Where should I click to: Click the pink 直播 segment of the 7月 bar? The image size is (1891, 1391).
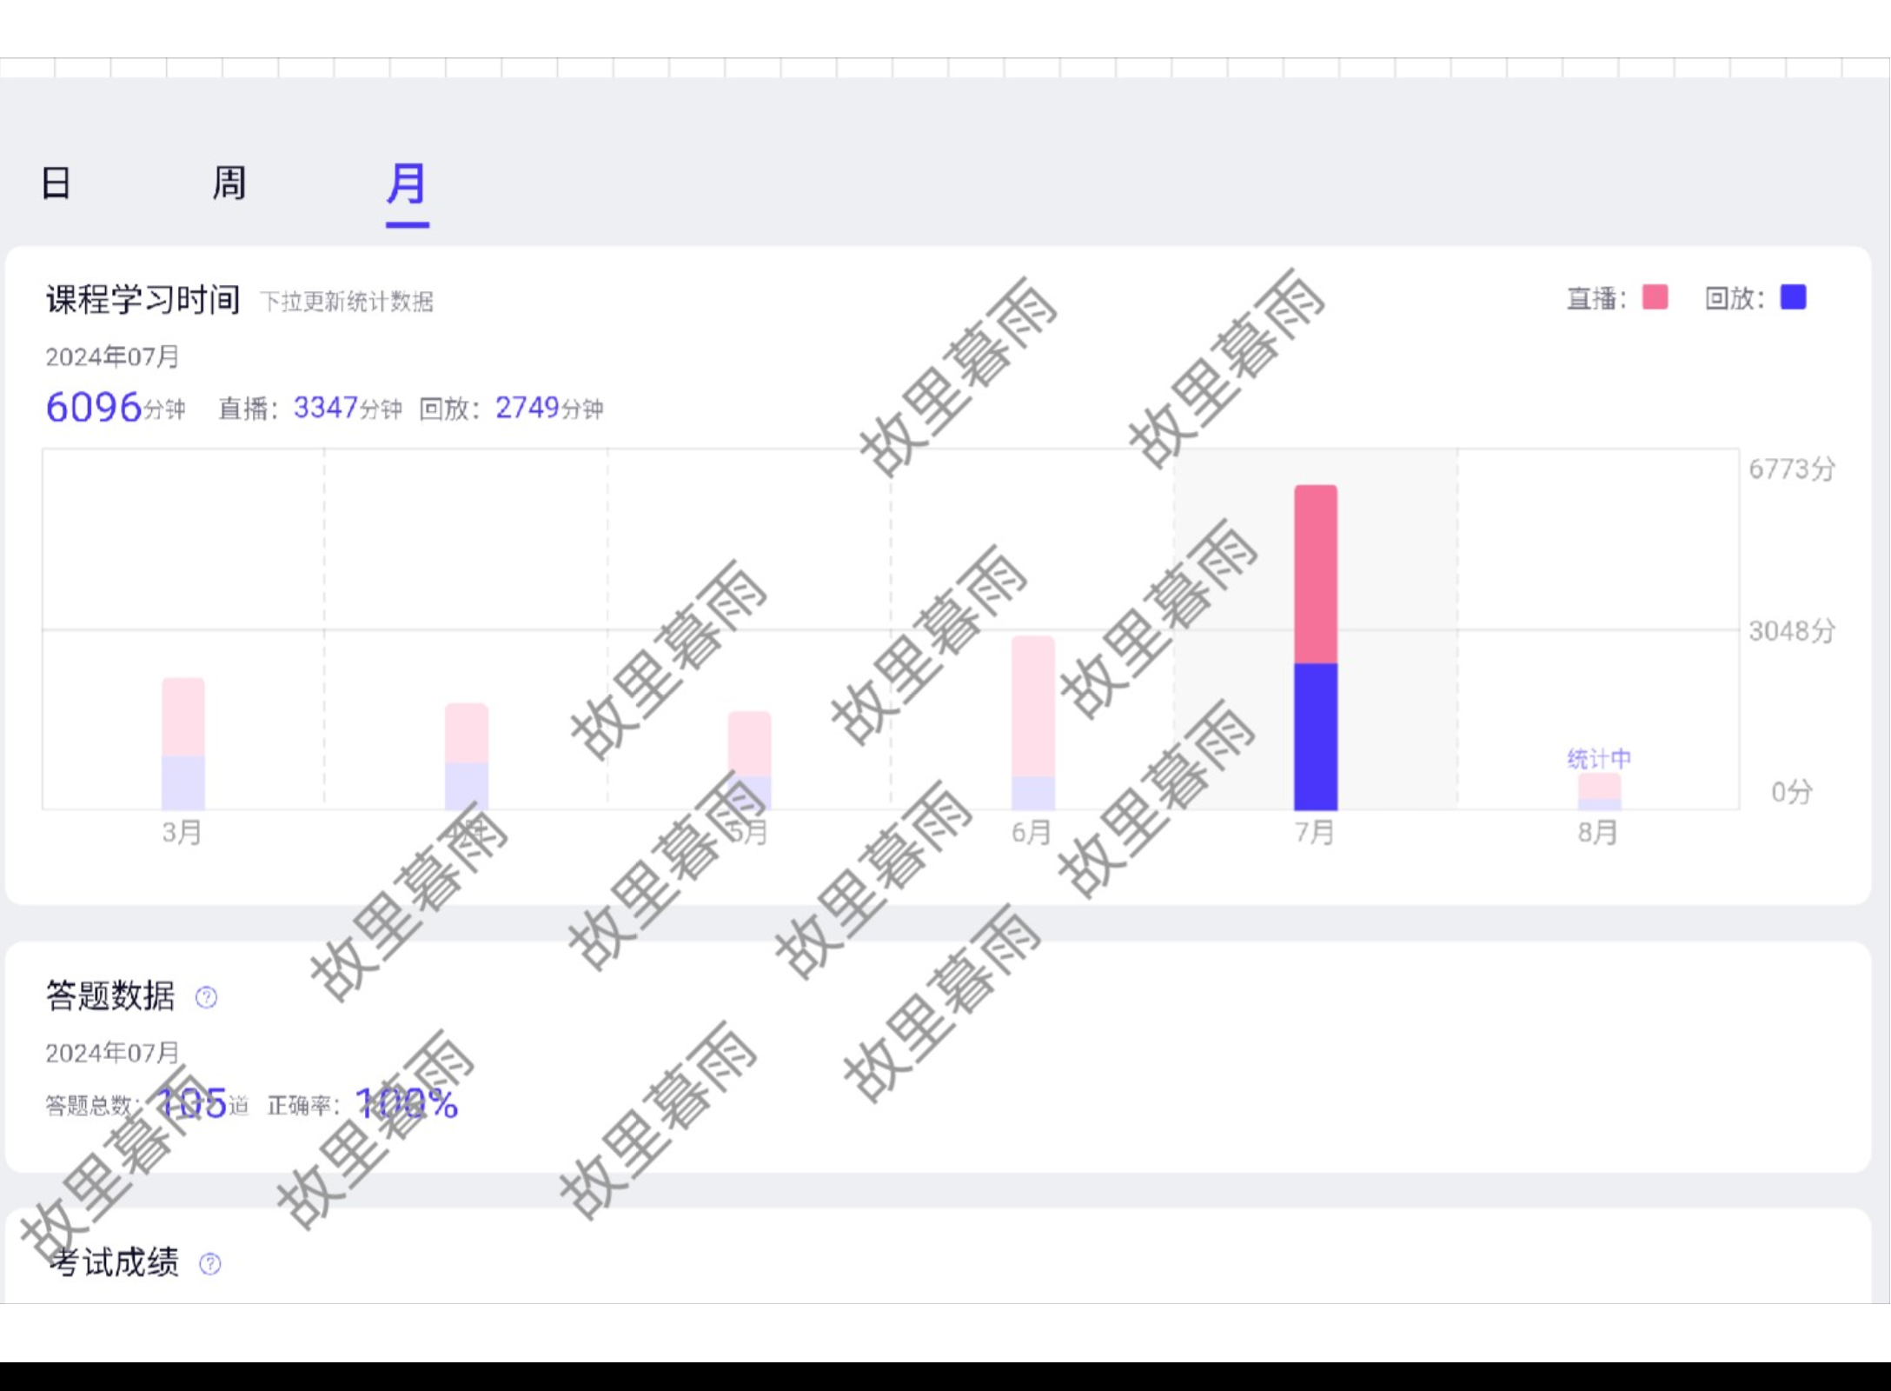pyautogui.click(x=1316, y=575)
